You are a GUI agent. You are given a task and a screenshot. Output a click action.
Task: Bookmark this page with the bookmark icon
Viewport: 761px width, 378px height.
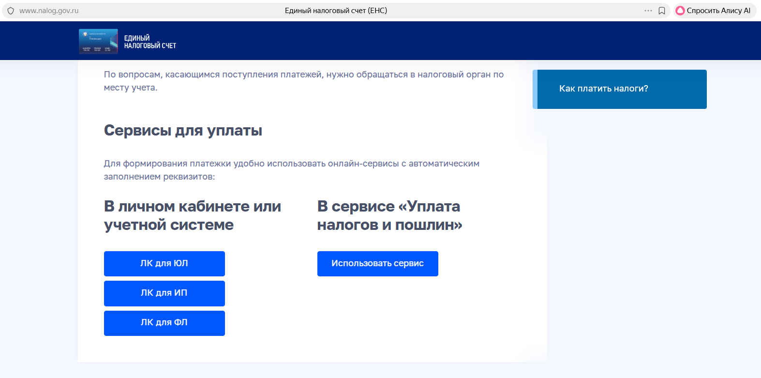[x=662, y=11]
